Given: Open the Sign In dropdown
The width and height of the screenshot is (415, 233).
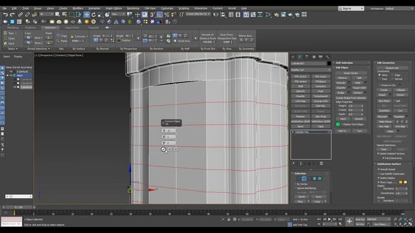Looking at the screenshot, I should point(351,8).
